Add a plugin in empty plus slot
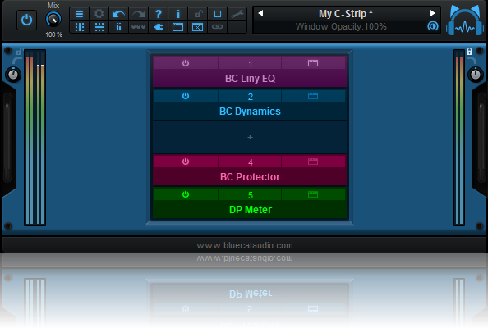 pos(250,137)
